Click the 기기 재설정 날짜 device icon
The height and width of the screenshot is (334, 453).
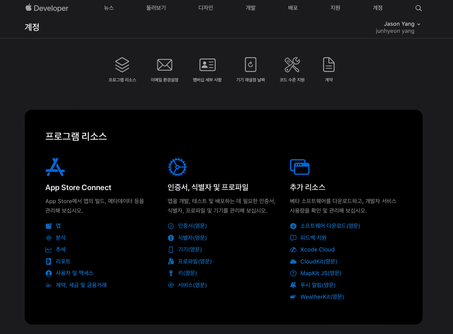[250, 65]
